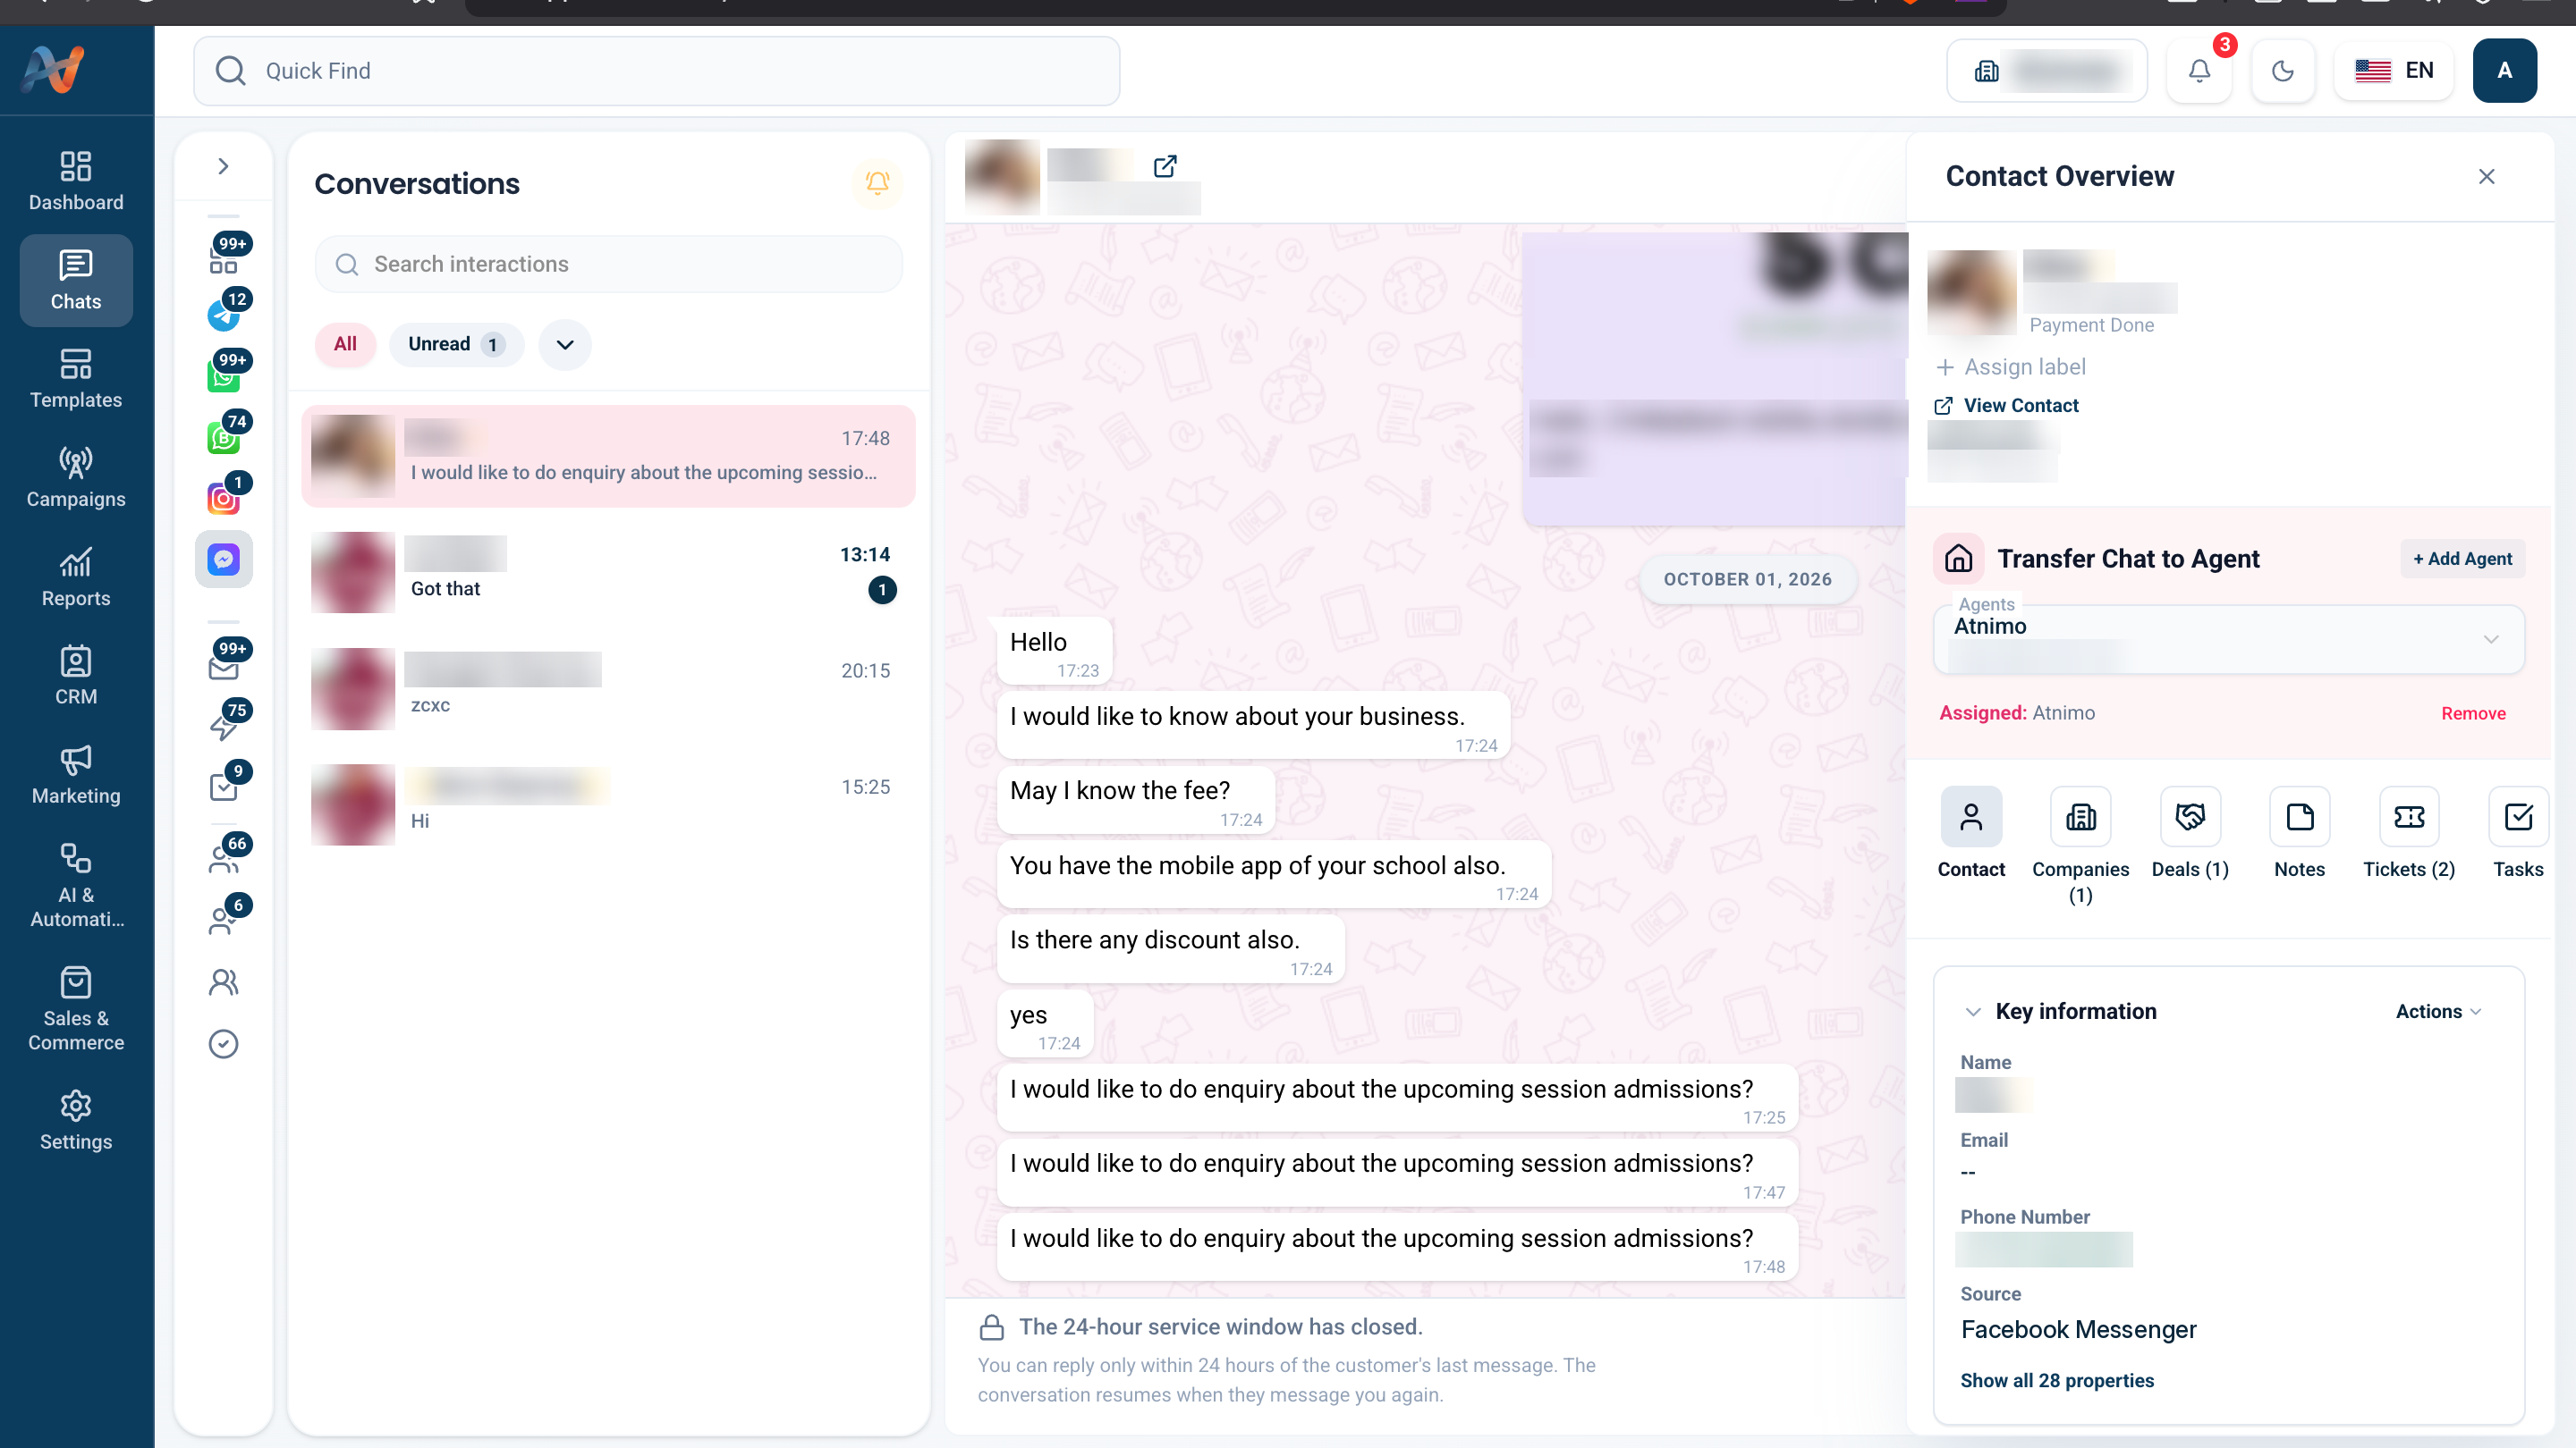
Task: Open AI & Automation section
Action: pos(76,886)
